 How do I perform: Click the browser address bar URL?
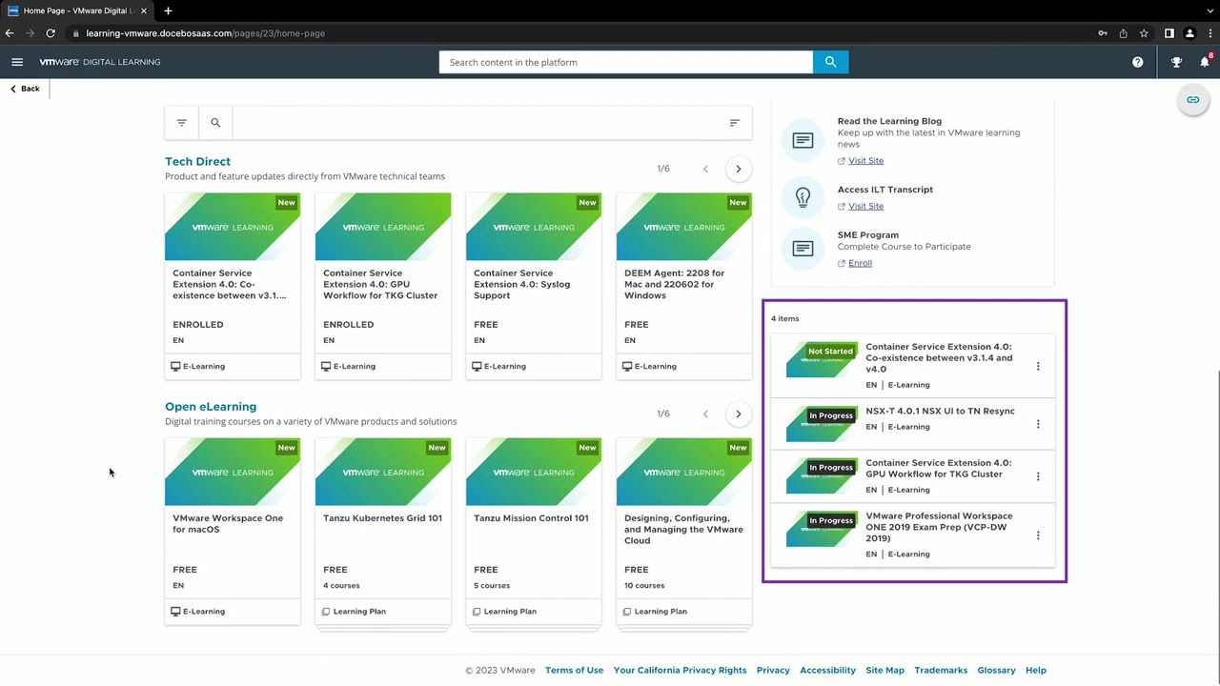[205, 33]
